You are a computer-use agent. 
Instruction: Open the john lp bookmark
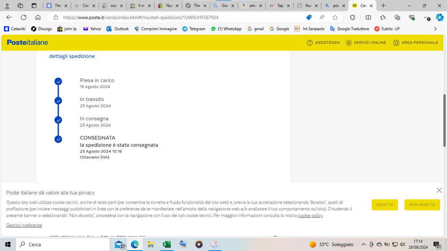point(67,29)
